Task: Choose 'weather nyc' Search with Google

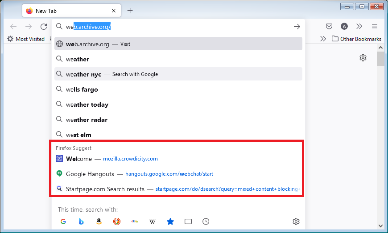Action: pos(178,74)
